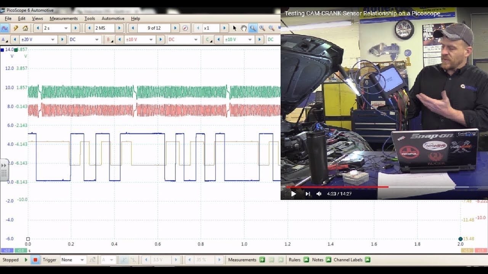Viewport: 488px width, 274px height.
Task: Play the video with the play button
Action: pyautogui.click(x=294, y=194)
